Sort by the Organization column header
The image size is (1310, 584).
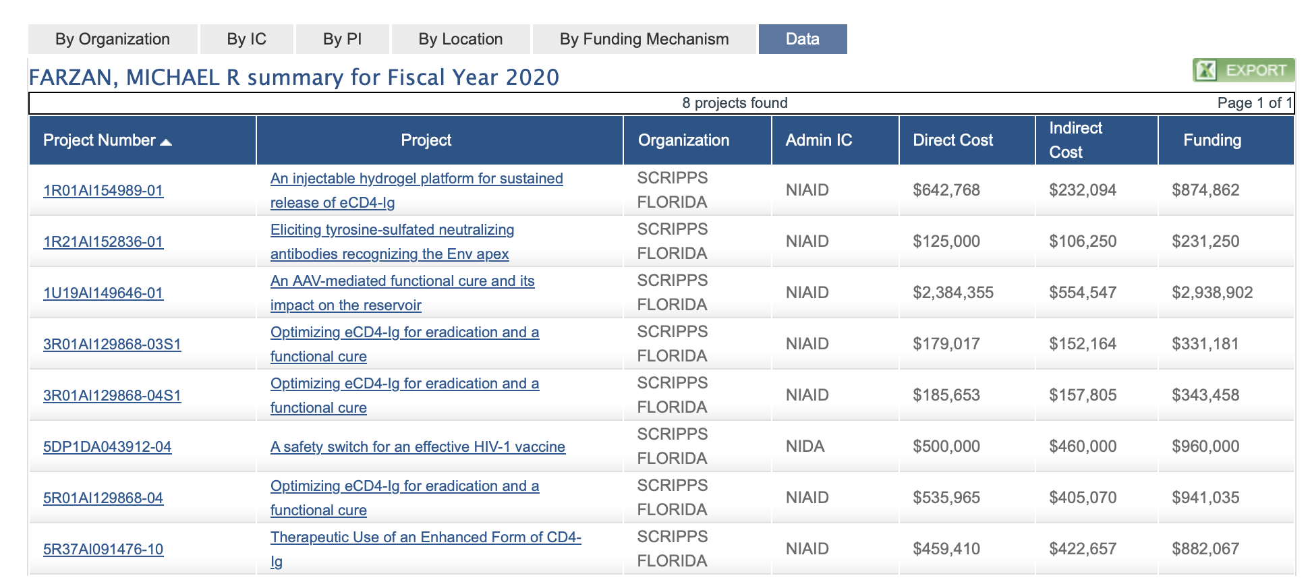pyautogui.click(x=683, y=140)
